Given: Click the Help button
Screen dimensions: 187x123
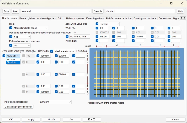Looking at the screenshot, I should [180, 11].
